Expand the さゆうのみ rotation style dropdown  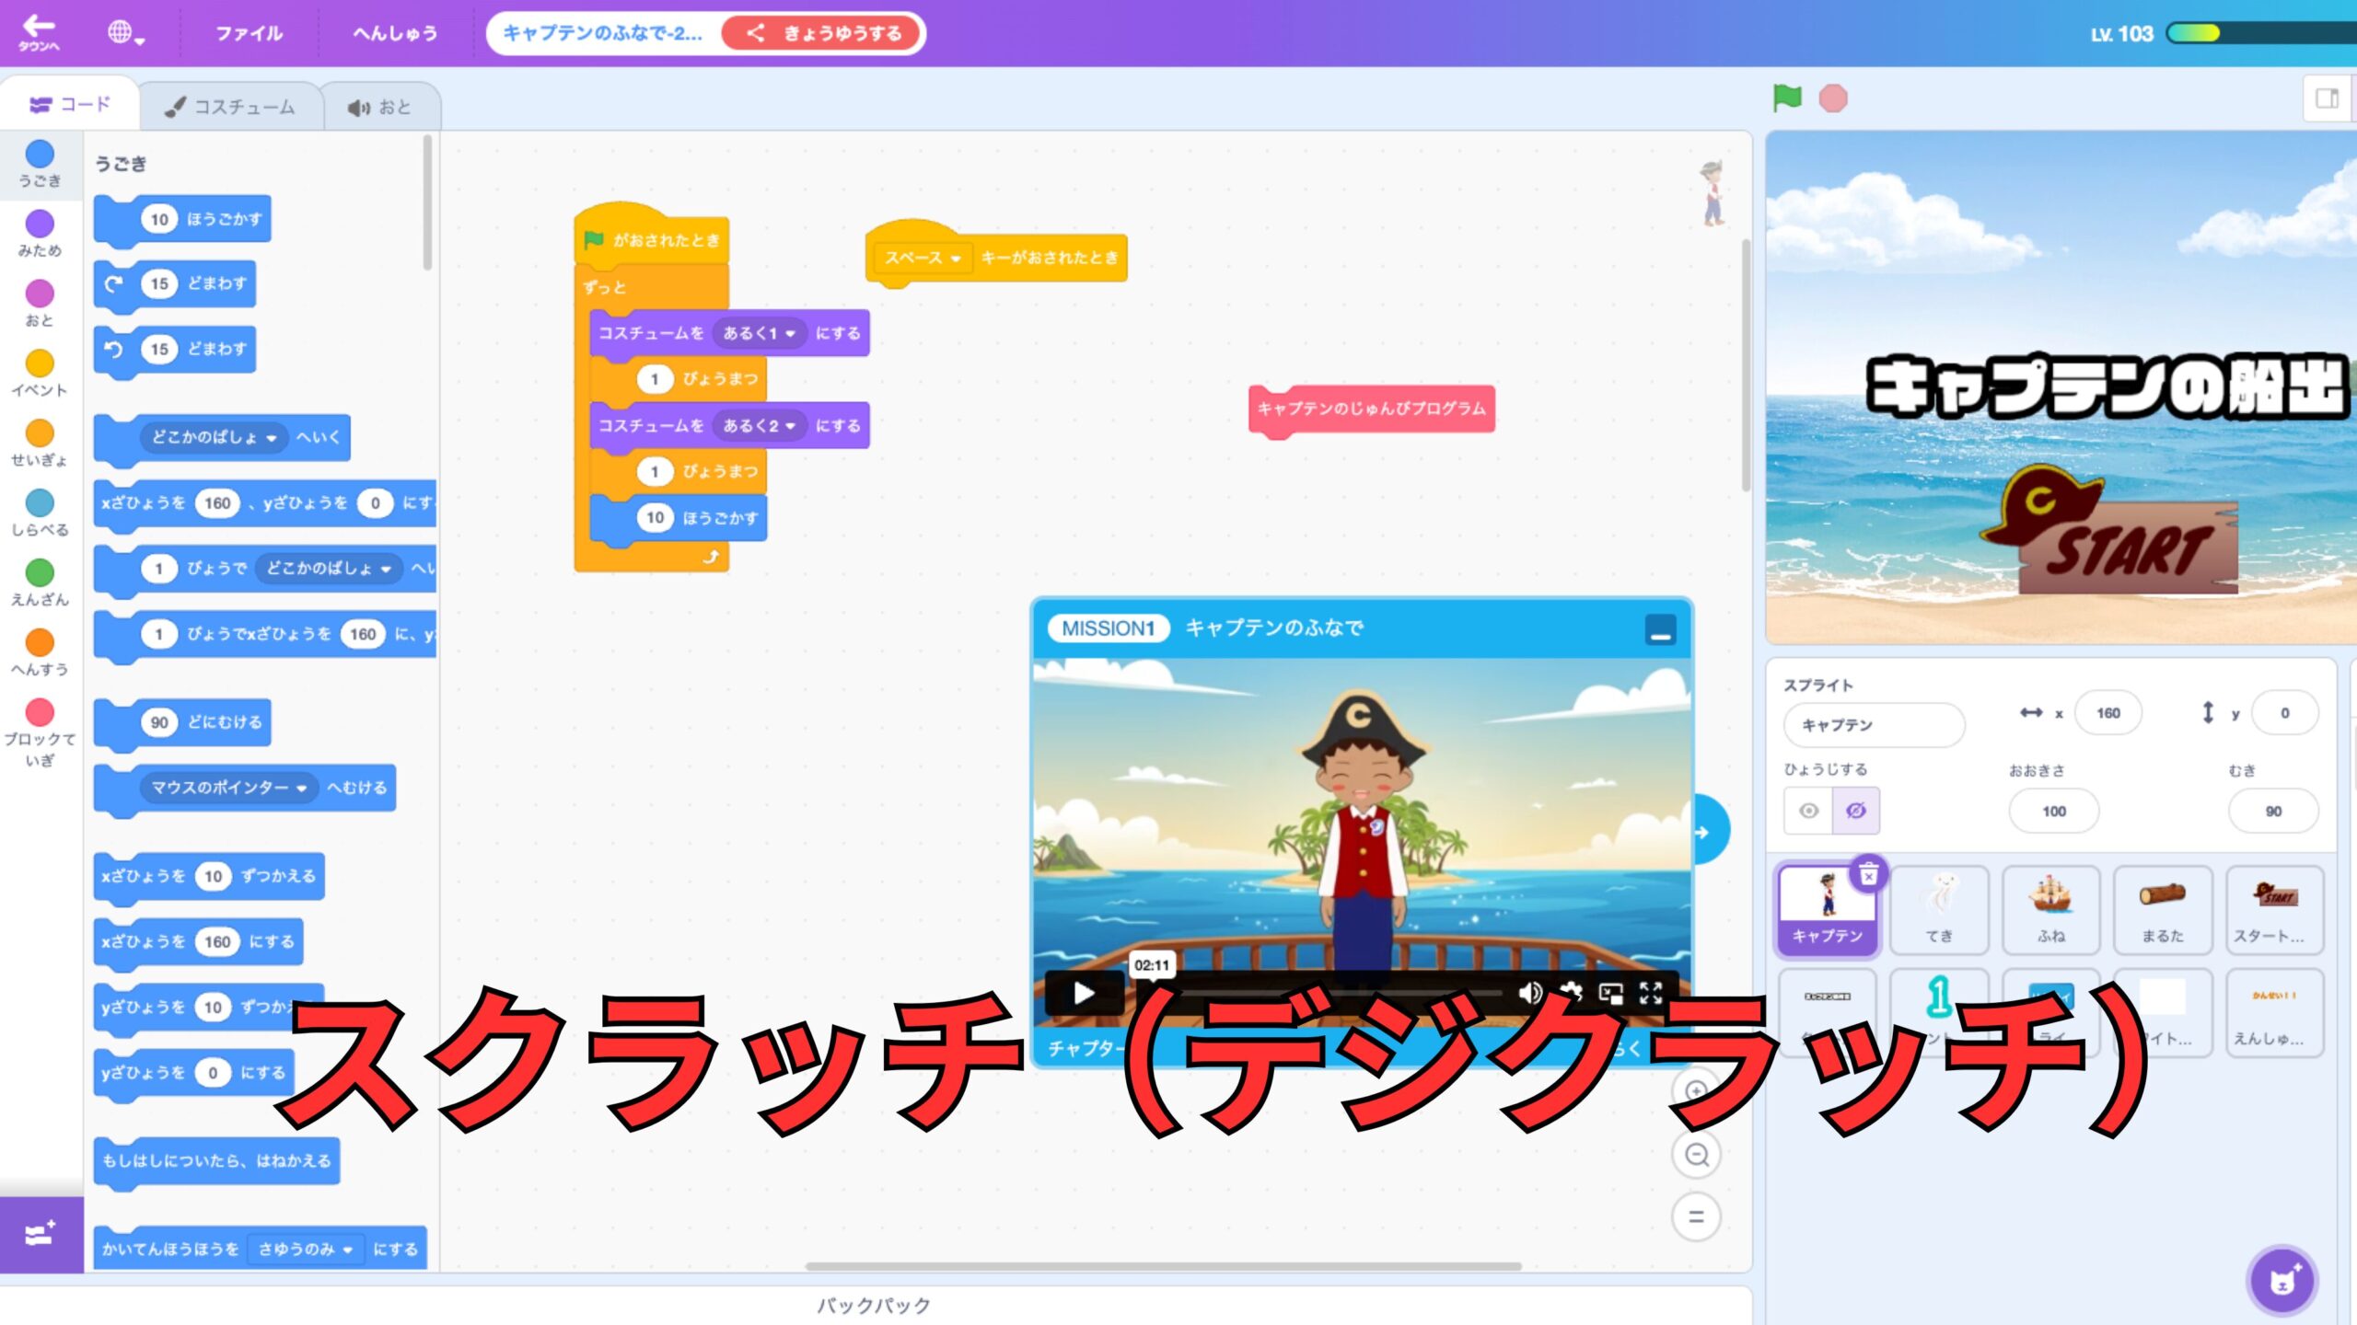307,1250
